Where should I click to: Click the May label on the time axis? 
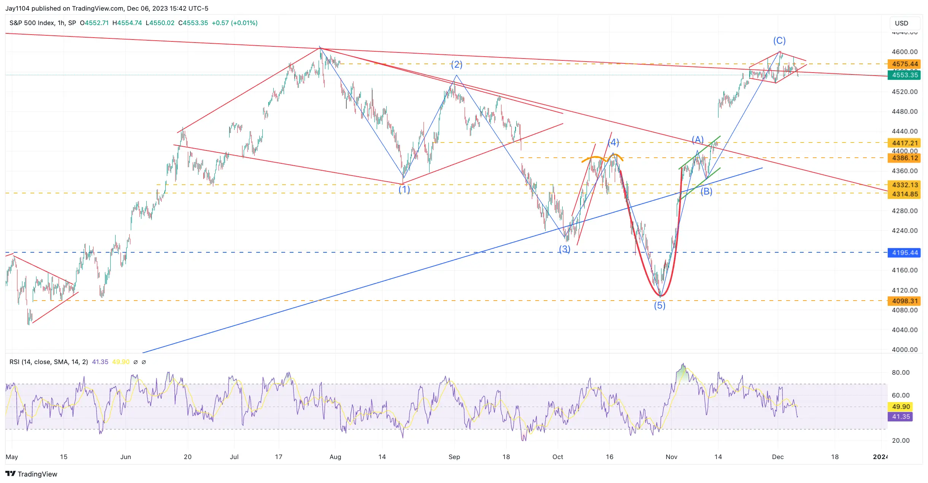click(12, 457)
